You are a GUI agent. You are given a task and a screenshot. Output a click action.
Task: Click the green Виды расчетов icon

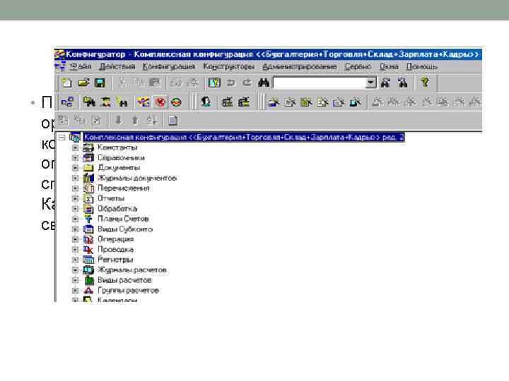pyautogui.click(x=89, y=280)
